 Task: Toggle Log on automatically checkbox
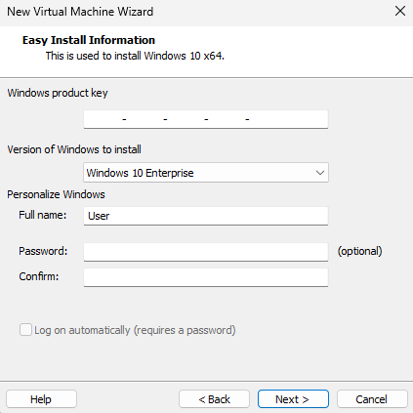tap(25, 330)
